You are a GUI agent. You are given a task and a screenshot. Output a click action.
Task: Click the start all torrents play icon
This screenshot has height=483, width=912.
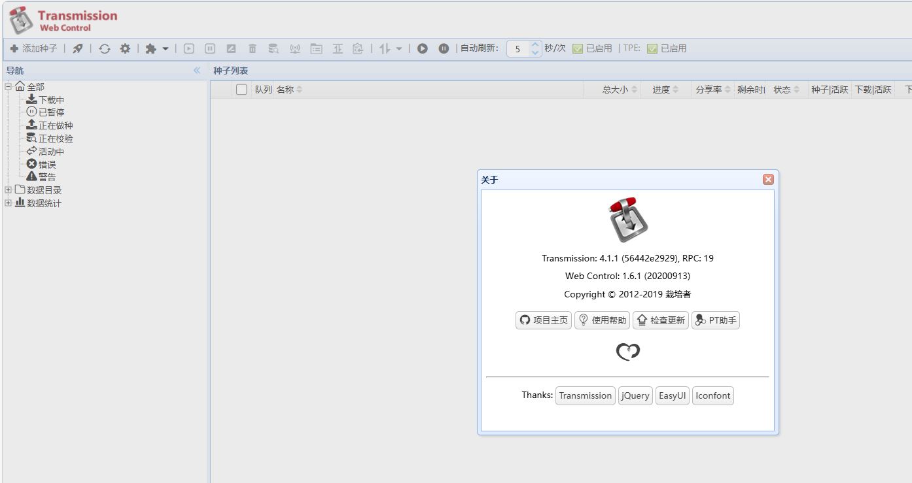pos(423,48)
